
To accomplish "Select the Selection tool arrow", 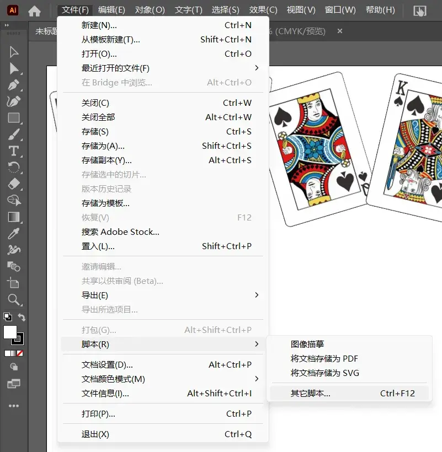I will (14, 52).
